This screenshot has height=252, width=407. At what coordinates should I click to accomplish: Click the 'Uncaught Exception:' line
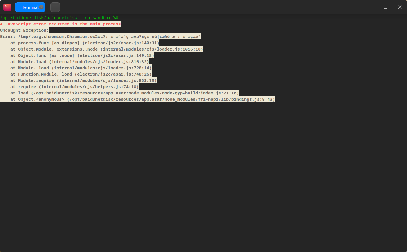coord(24,30)
